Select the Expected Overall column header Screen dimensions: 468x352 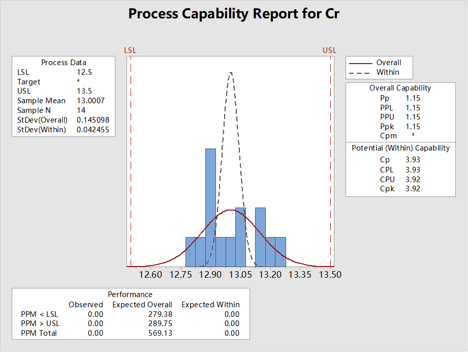point(142,305)
